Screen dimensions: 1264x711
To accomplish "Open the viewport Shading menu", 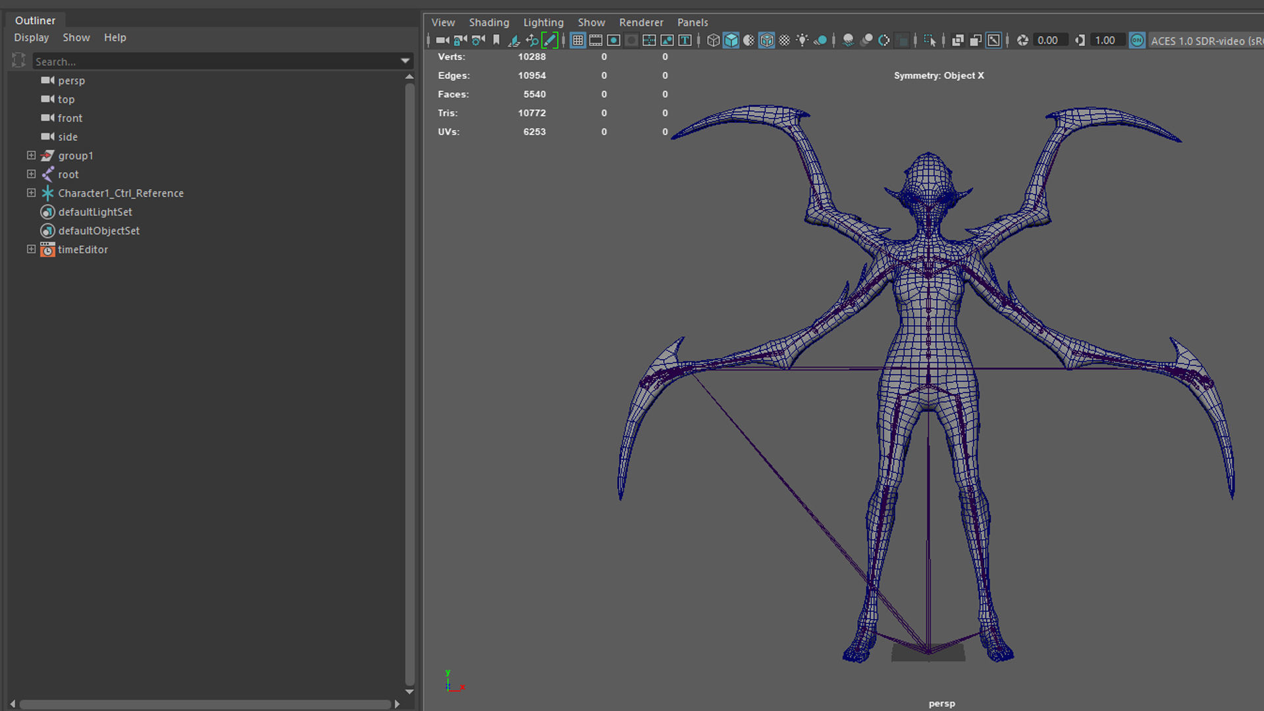I will coord(489,22).
